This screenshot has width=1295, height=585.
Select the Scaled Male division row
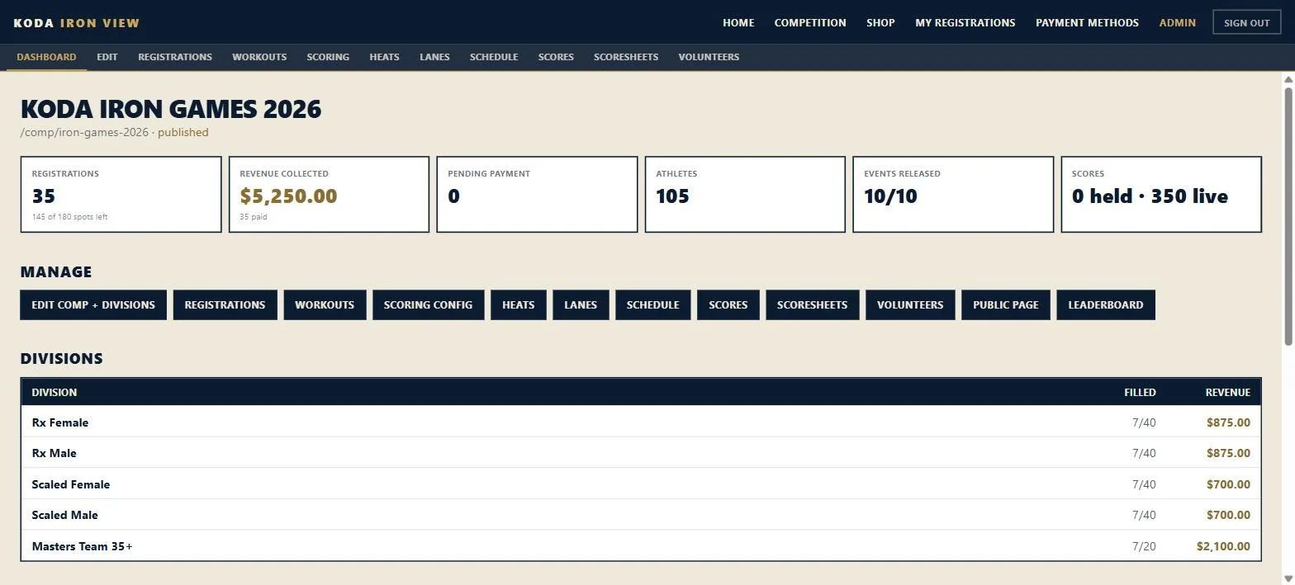click(641, 515)
